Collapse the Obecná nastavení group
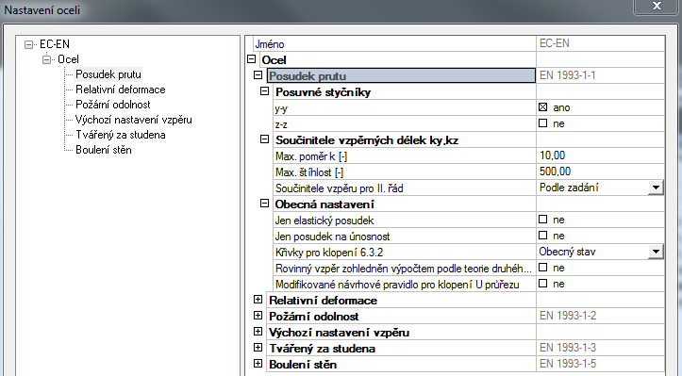Screen dimensions: 682x376 264,204
